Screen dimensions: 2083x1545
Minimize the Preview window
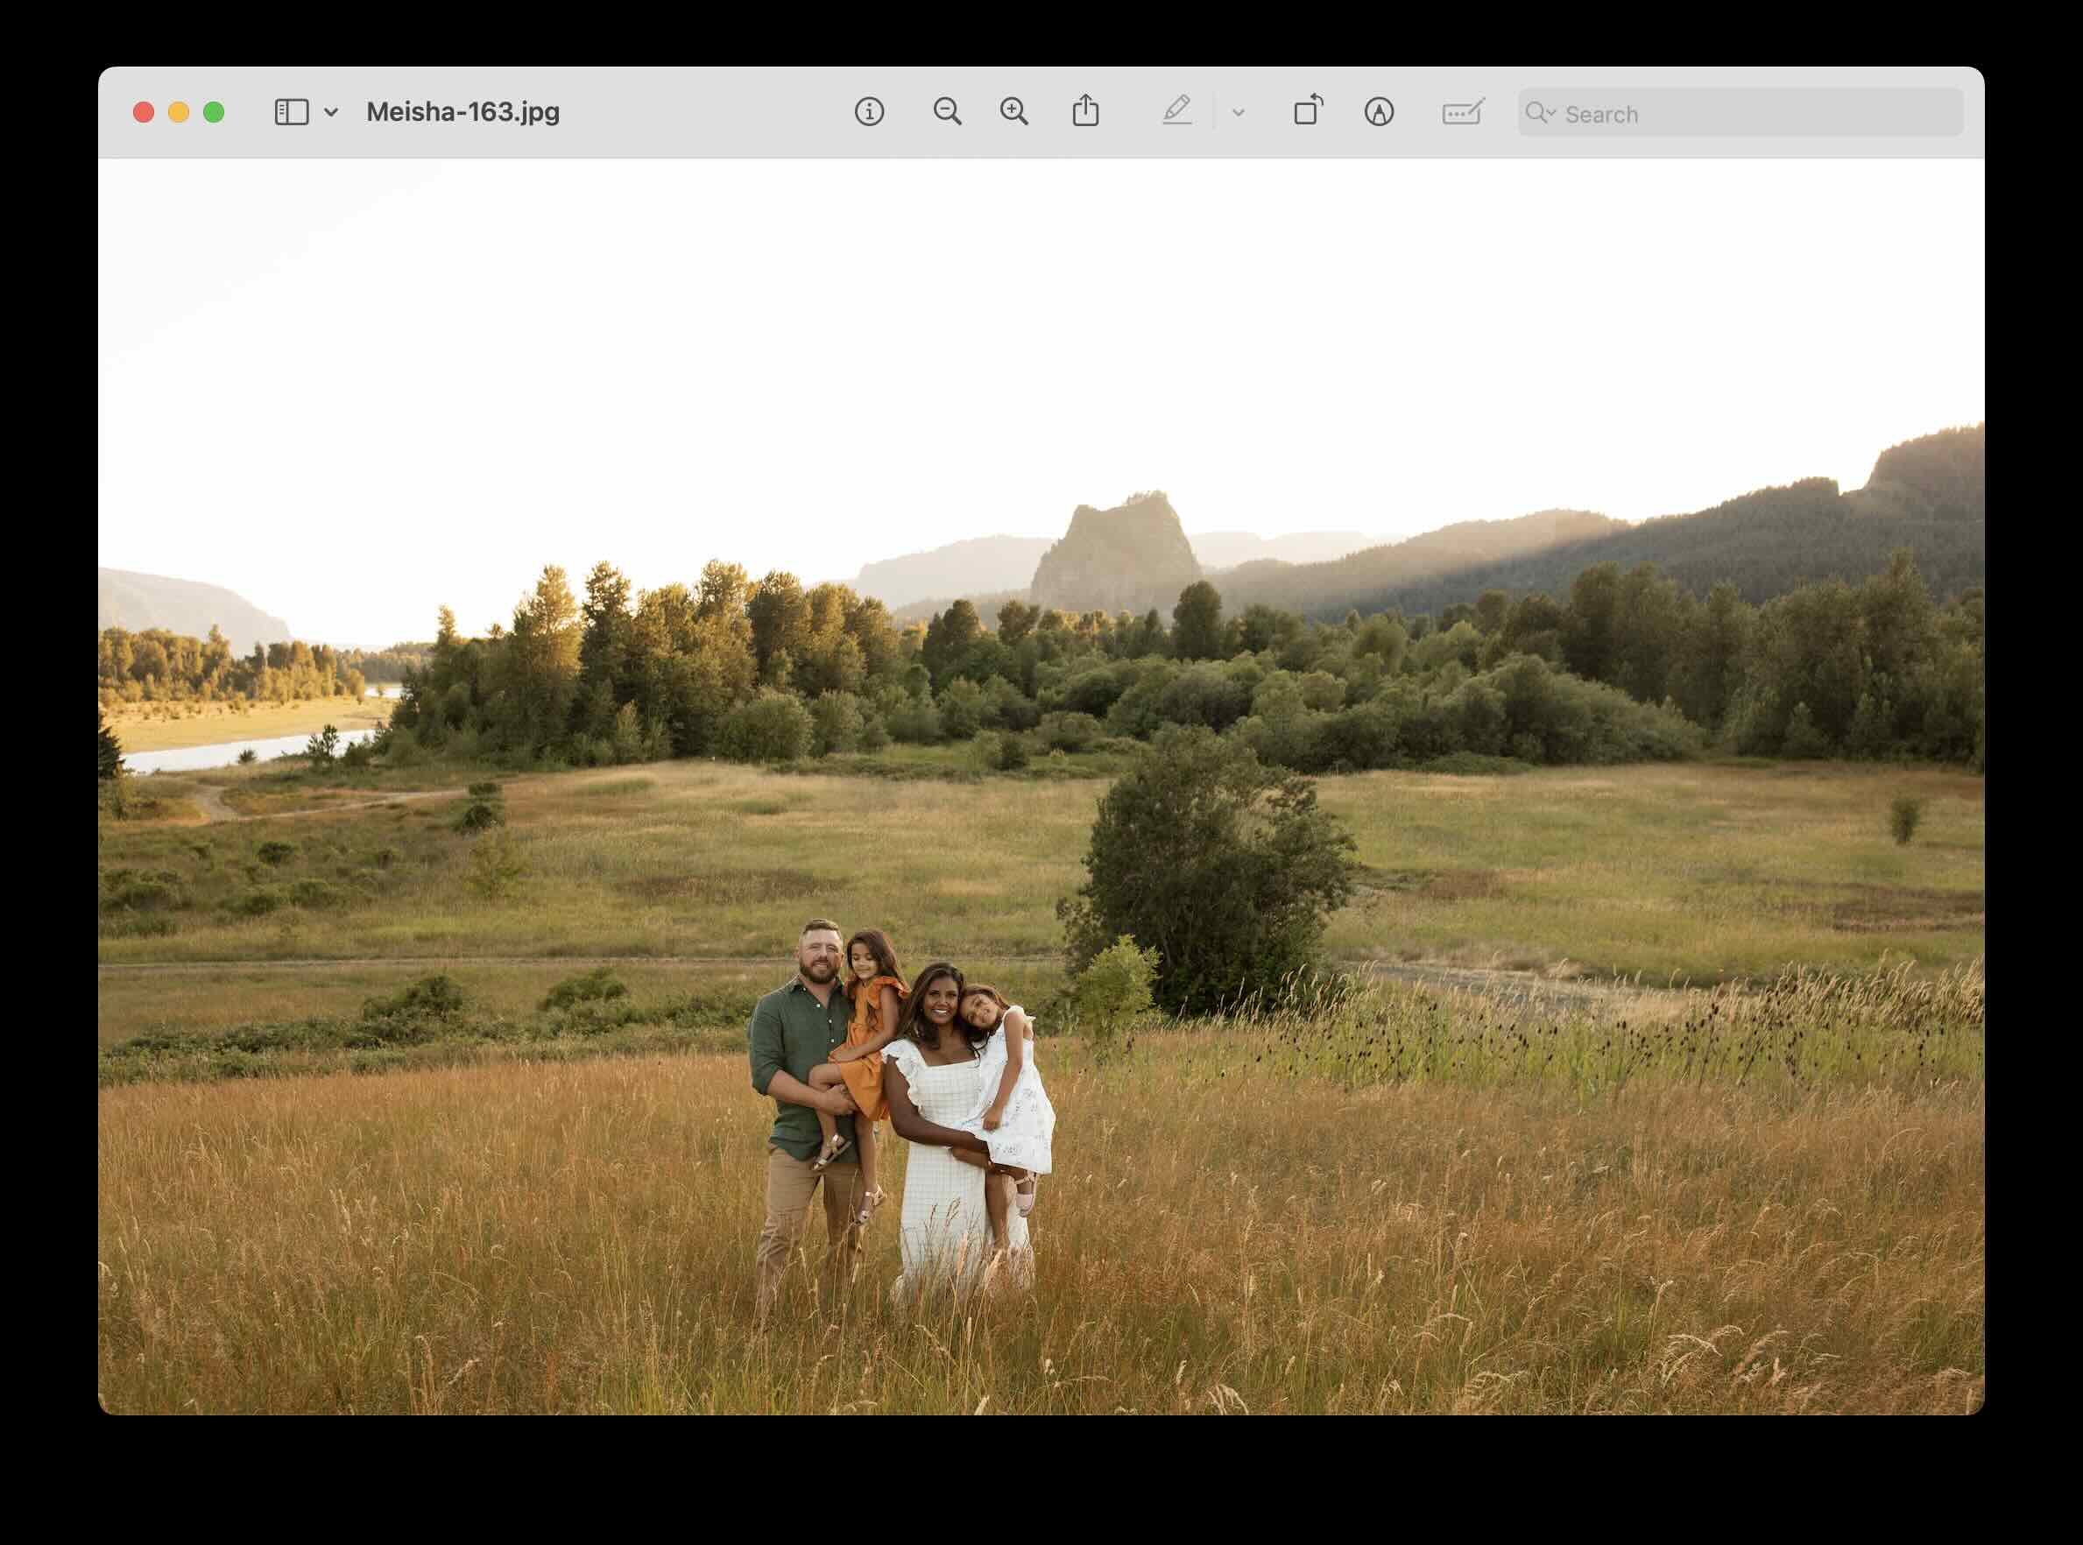click(x=179, y=112)
